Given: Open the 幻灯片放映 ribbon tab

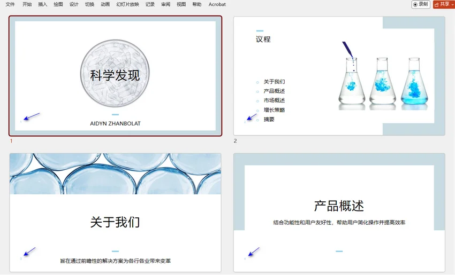Looking at the screenshot, I should pos(128,4).
